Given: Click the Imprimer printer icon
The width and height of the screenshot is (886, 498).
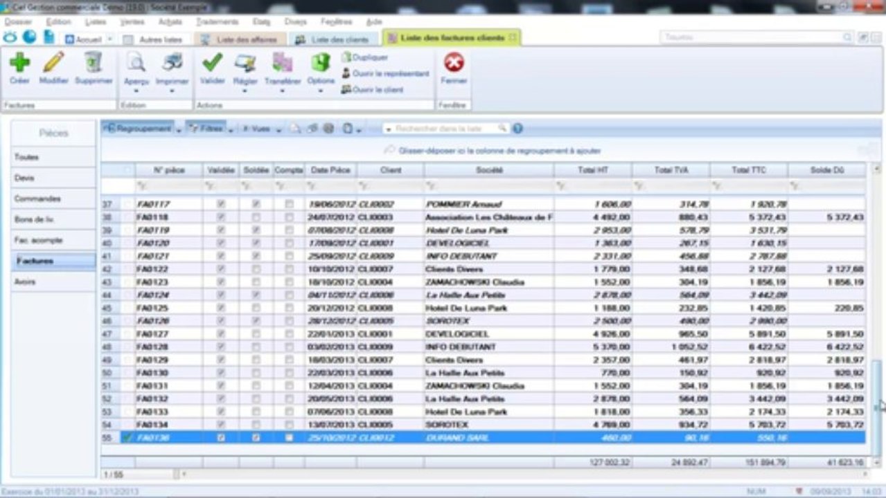Looking at the screenshot, I should [x=171, y=63].
